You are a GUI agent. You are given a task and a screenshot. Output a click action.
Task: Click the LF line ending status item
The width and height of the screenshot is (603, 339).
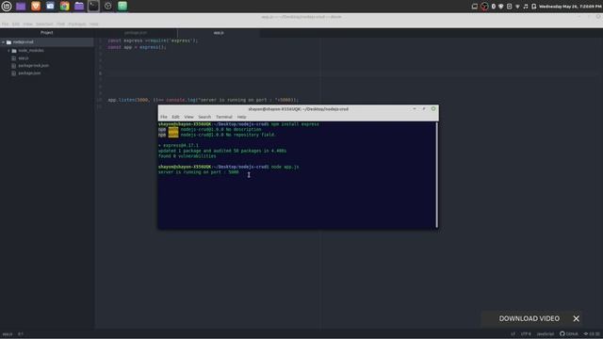pos(513,334)
